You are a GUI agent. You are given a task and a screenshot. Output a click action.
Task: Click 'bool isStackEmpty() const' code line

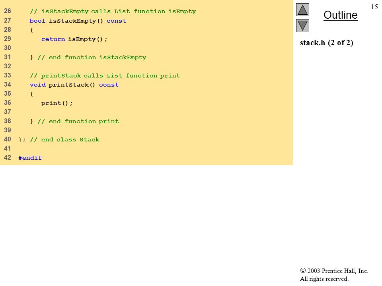click(x=78, y=21)
